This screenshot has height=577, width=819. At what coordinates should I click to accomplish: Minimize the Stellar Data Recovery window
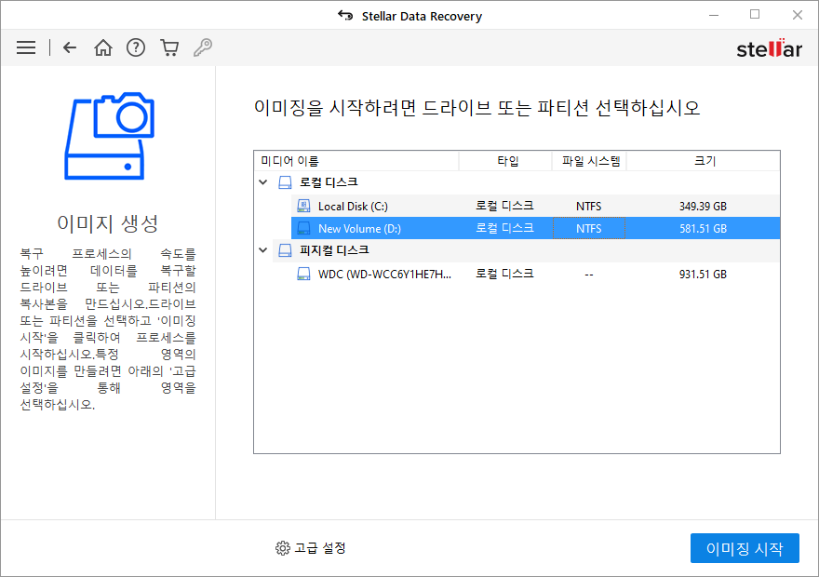coord(714,16)
